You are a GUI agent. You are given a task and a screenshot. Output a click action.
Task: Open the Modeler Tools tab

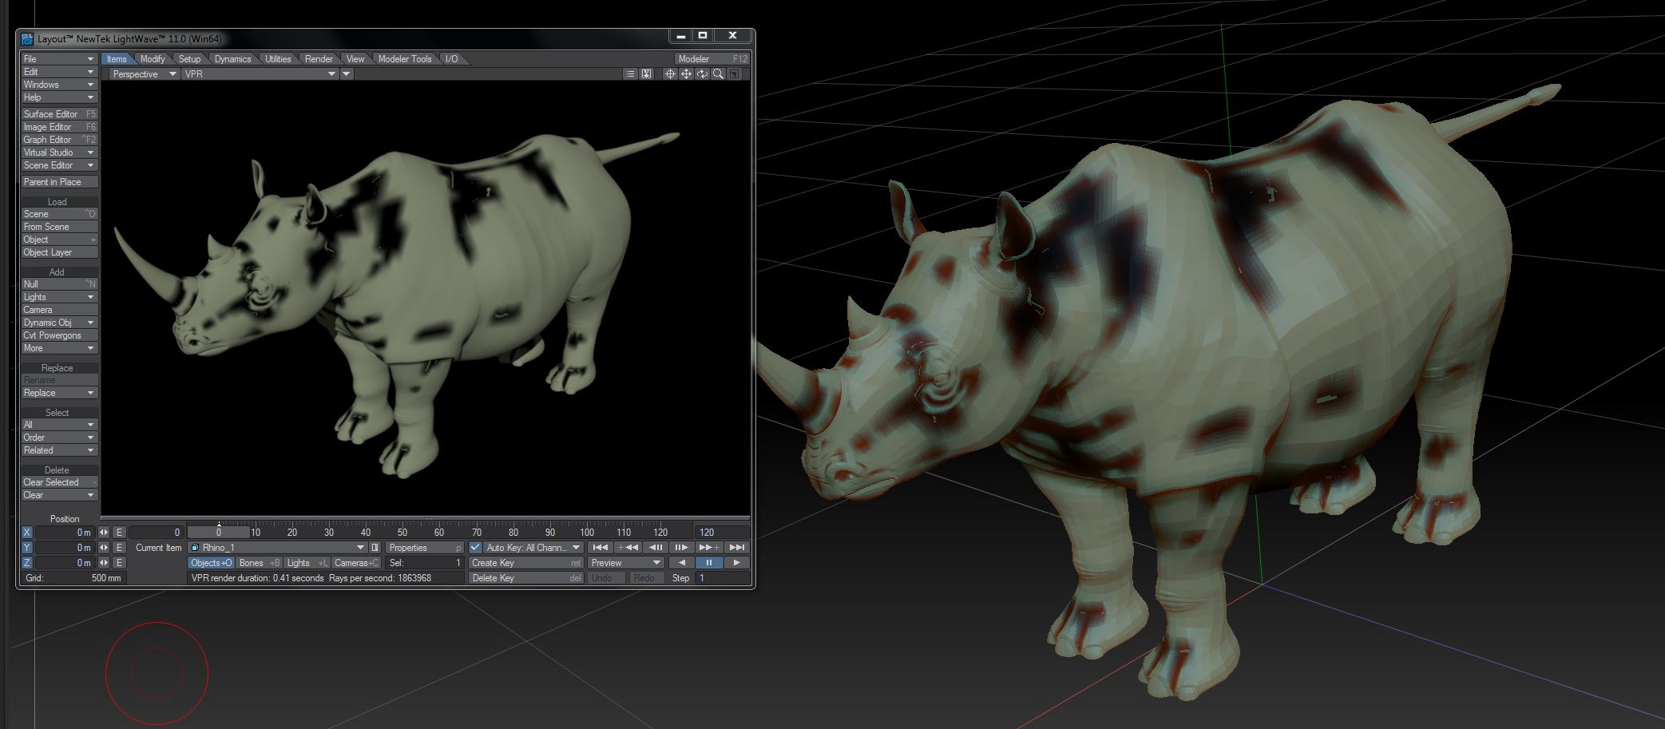pyautogui.click(x=405, y=59)
